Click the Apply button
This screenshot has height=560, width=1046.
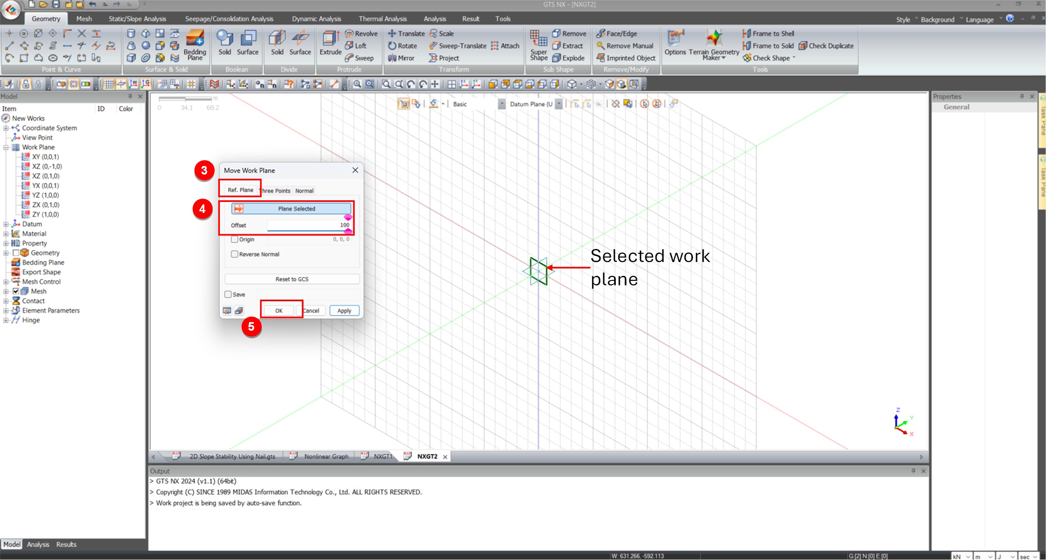344,311
